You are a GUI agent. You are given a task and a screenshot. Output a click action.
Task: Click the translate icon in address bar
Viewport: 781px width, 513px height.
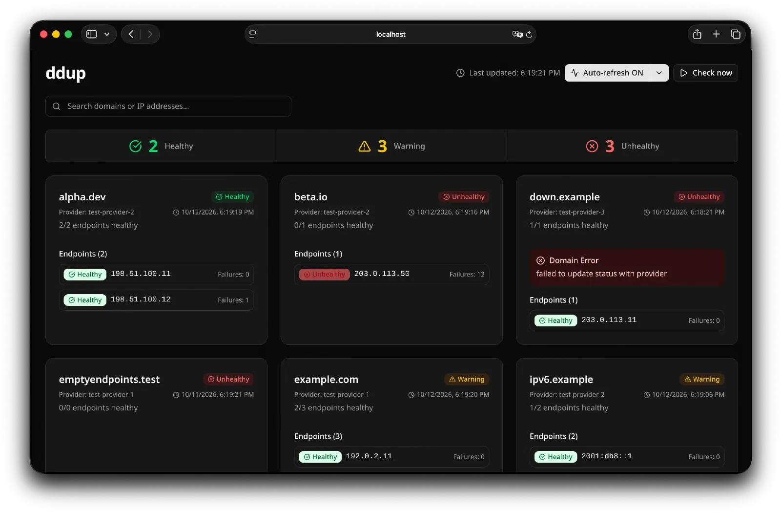[517, 34]
